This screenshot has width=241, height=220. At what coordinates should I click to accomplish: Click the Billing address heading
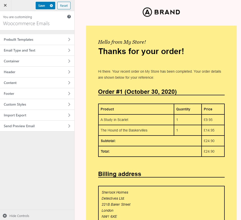tap(119, 174)
